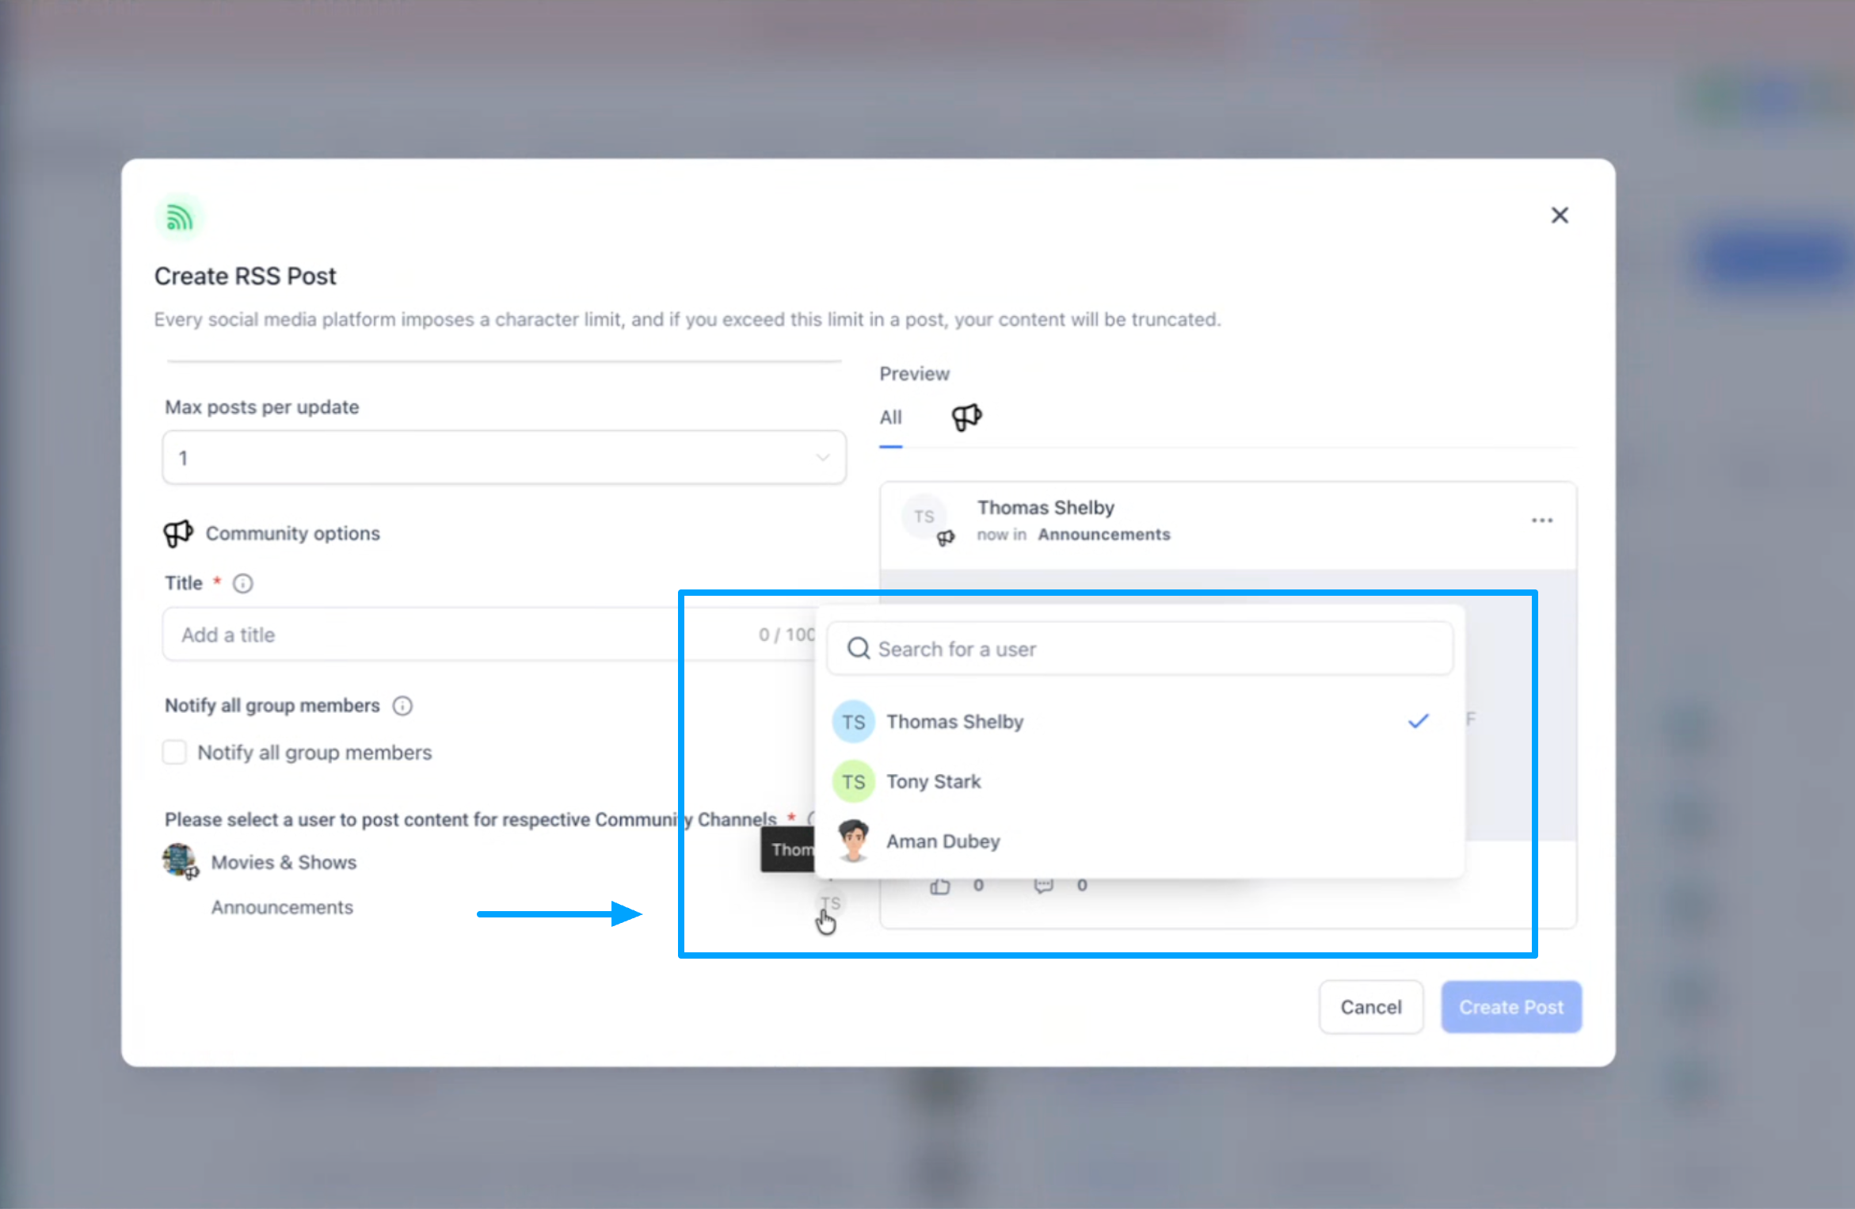Click the Create Post button

pyautogui.click(x=1510, y=1007)
